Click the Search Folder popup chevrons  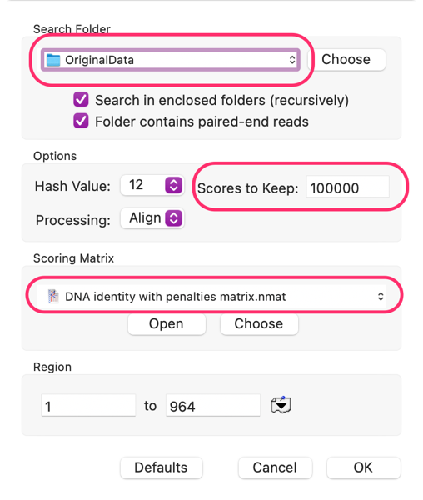(x=292, y=60)
